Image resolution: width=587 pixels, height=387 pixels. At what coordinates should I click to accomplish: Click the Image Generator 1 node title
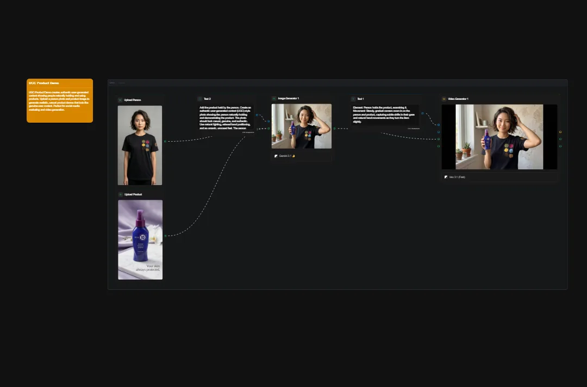tap(288, 98)
